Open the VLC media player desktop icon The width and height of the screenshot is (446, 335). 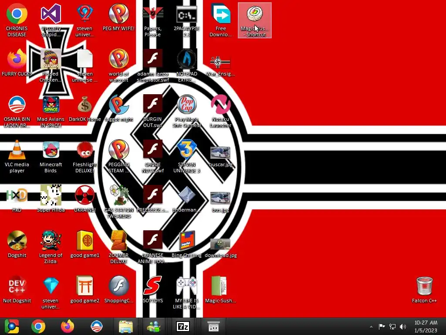(x=17, y=157)
